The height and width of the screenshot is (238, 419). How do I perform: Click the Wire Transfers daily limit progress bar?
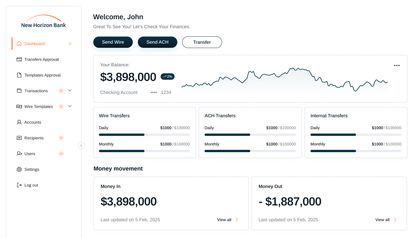pyautogui.click(x=144, y=134)
